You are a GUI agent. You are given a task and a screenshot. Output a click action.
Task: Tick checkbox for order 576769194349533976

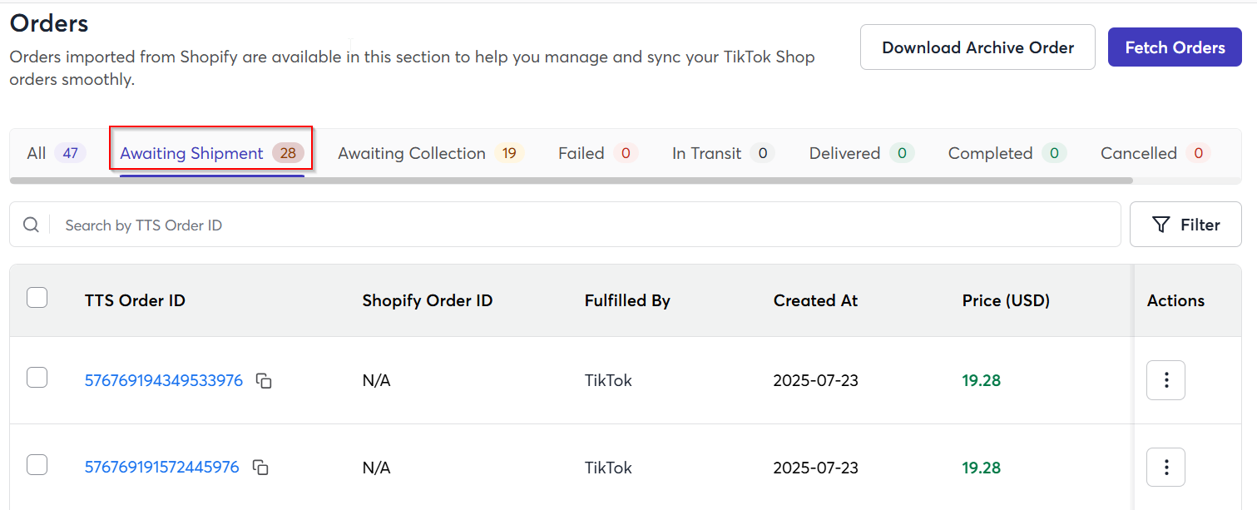(x=37, y=378)
